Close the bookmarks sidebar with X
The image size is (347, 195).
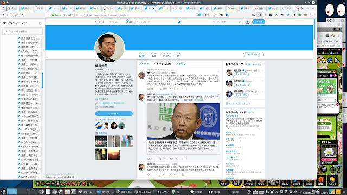coord(40,23)
